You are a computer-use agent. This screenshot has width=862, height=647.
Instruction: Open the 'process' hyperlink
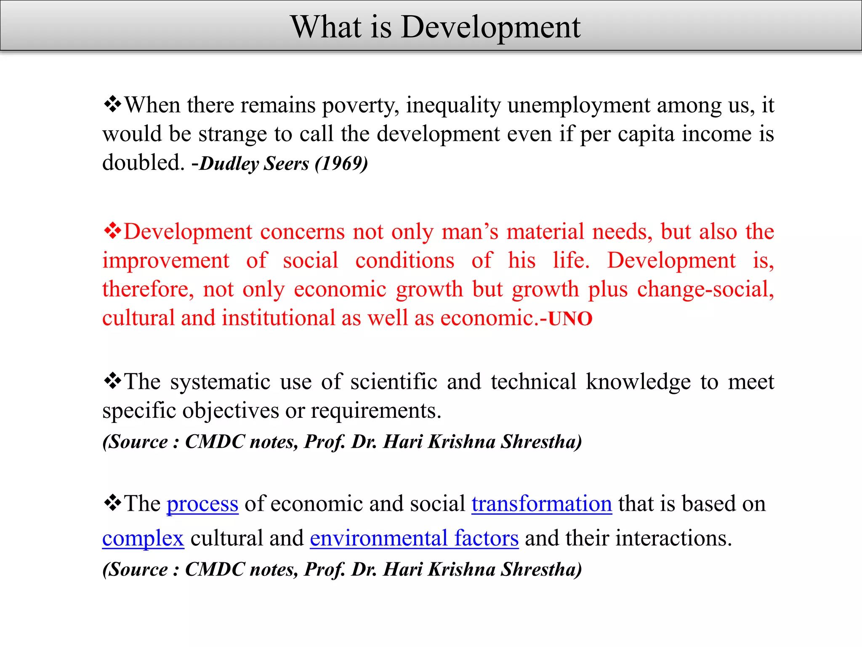(202, 504)
